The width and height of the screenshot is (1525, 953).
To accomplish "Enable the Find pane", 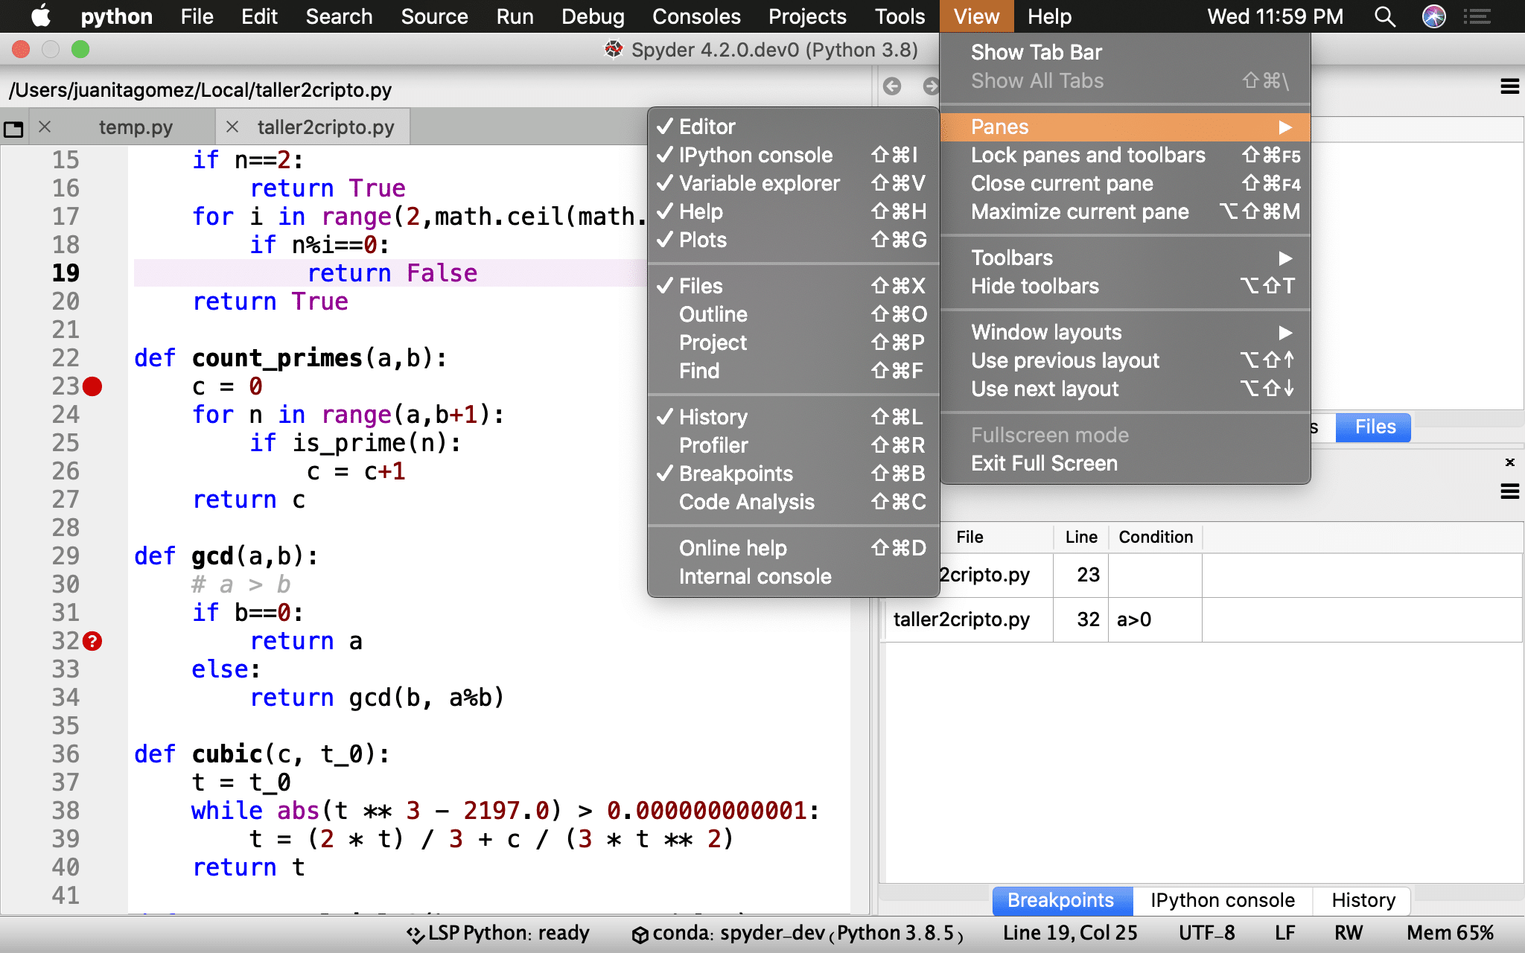I will click(x=794, y=371).
